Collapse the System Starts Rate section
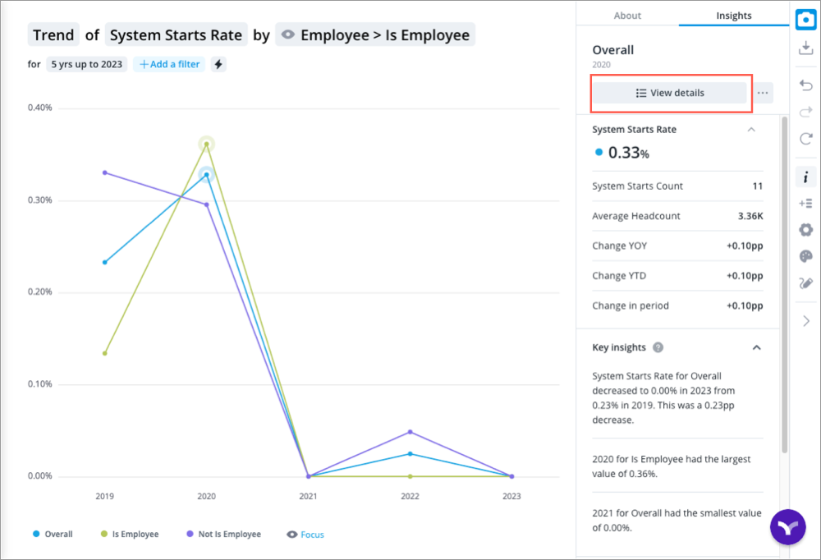Screen dimensions: 821x560 [x=750, y=130]
